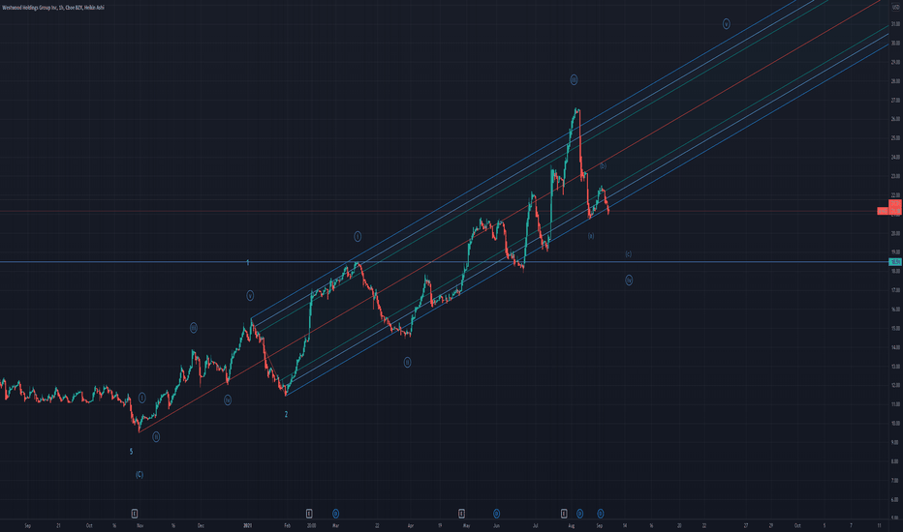903x532 pixels.
Task: Select the wave label 5 near November low
Action: click(132, 452)
